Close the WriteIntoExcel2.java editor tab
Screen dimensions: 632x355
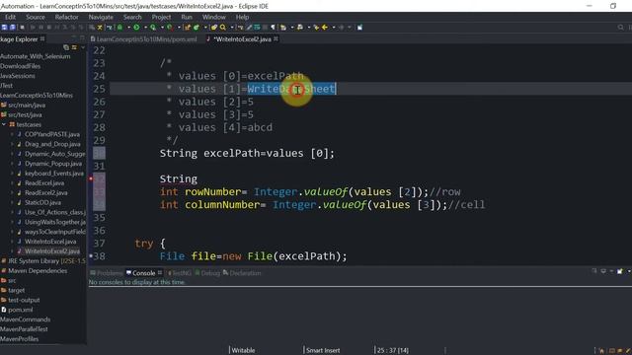click(276, 39)
